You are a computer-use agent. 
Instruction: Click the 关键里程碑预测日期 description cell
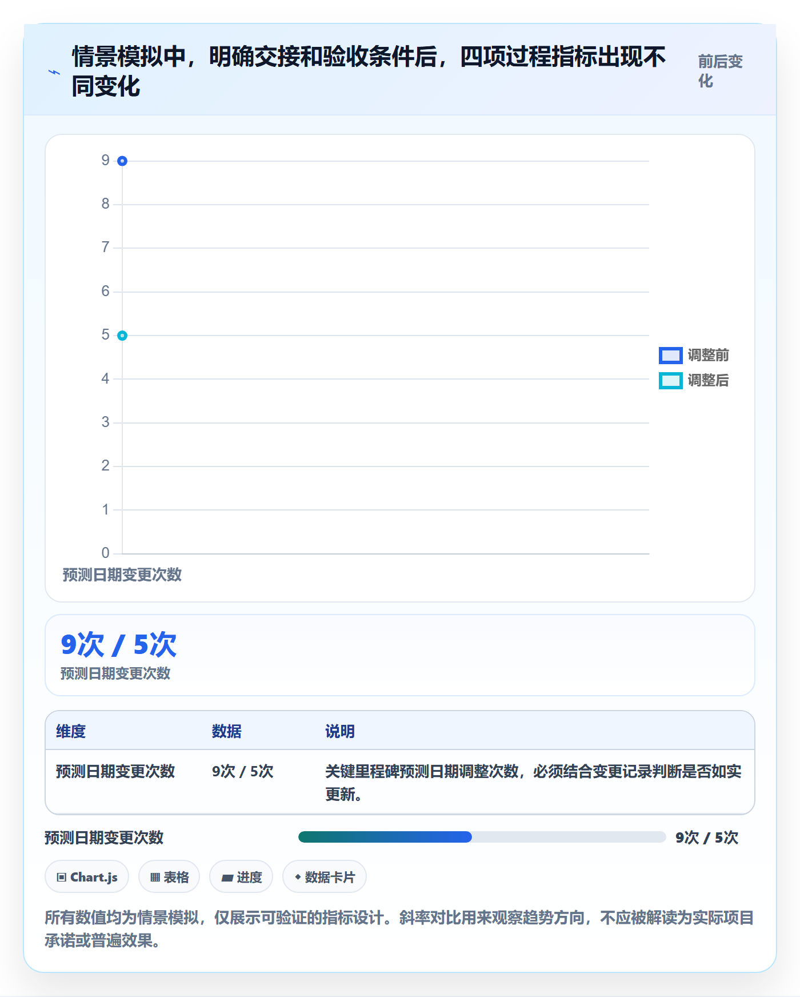(x=534, y=783)
